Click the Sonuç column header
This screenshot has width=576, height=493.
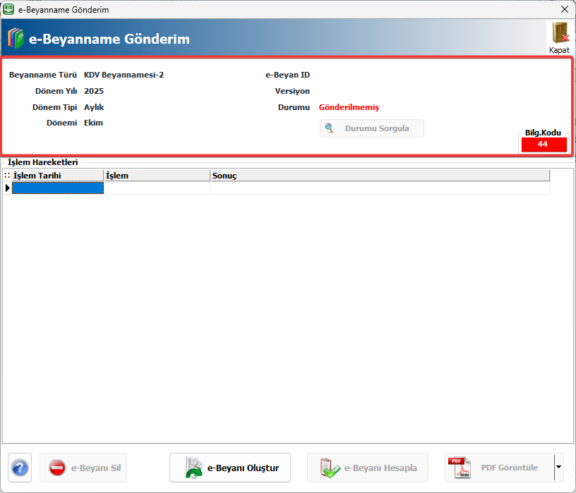coord(380,176)
